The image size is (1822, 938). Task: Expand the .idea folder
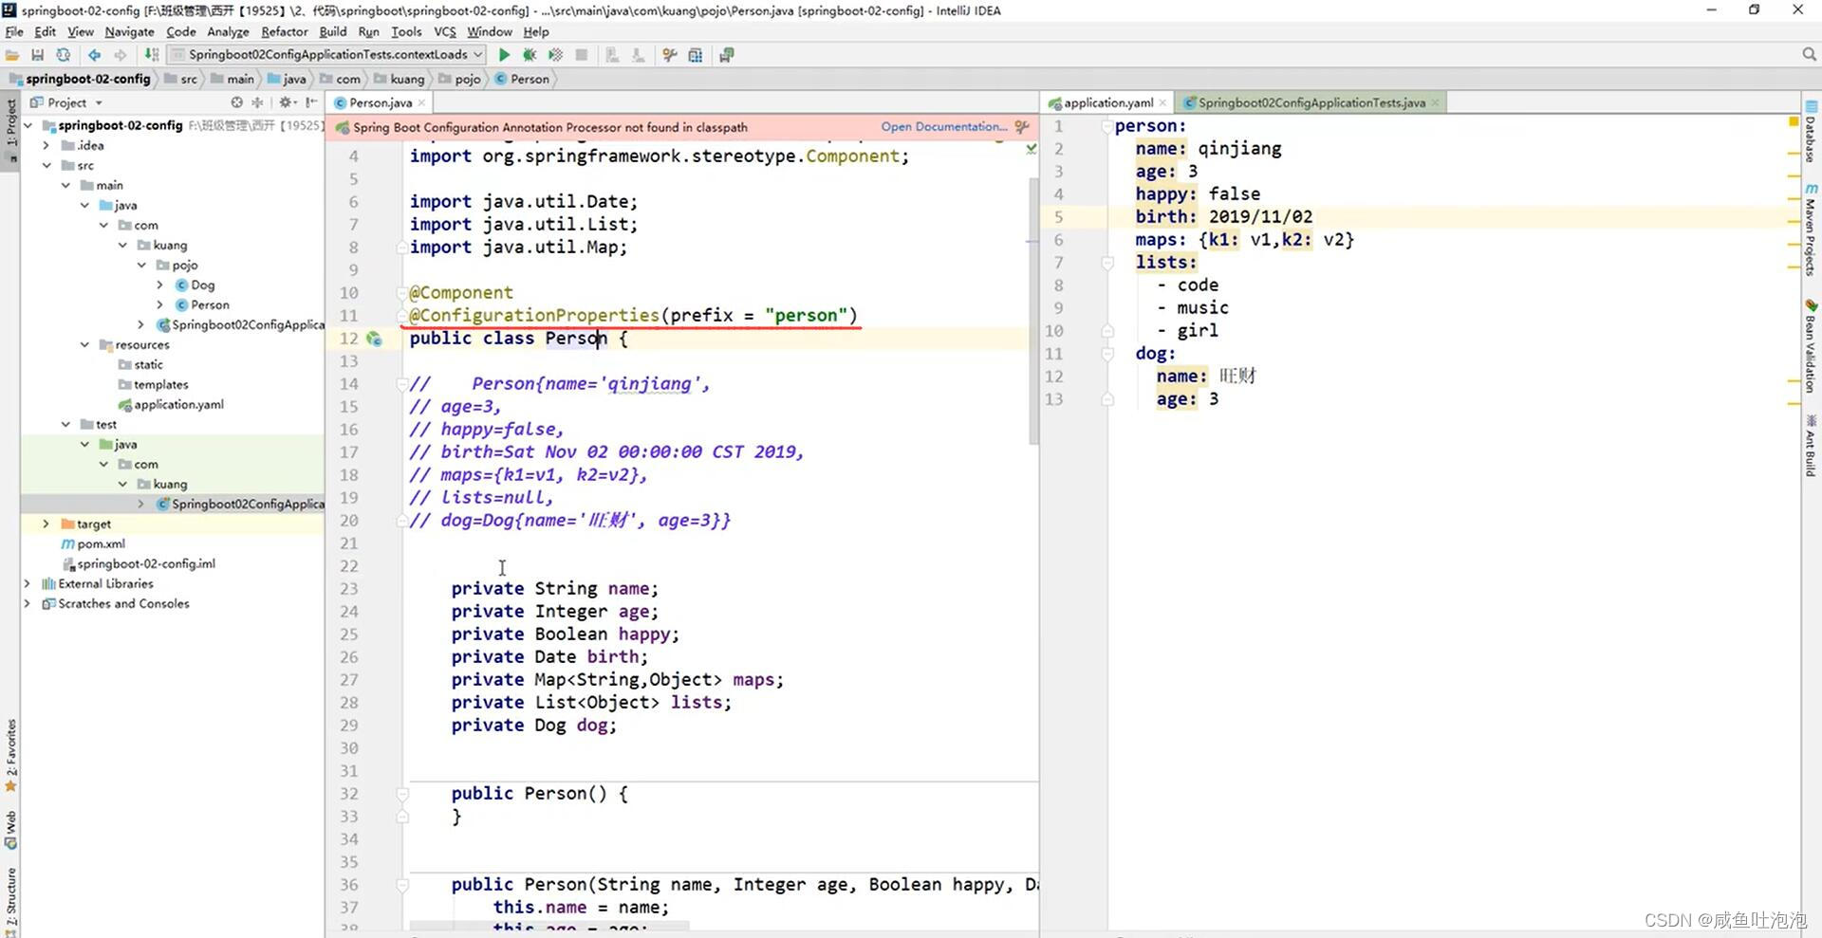(x=46, y=145)
